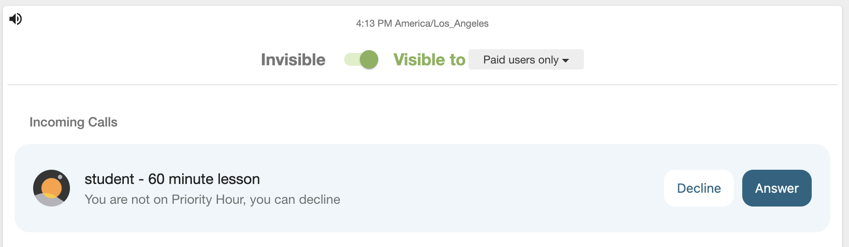
Task: Click the student's avatar picture
Action: coord(52,188)
